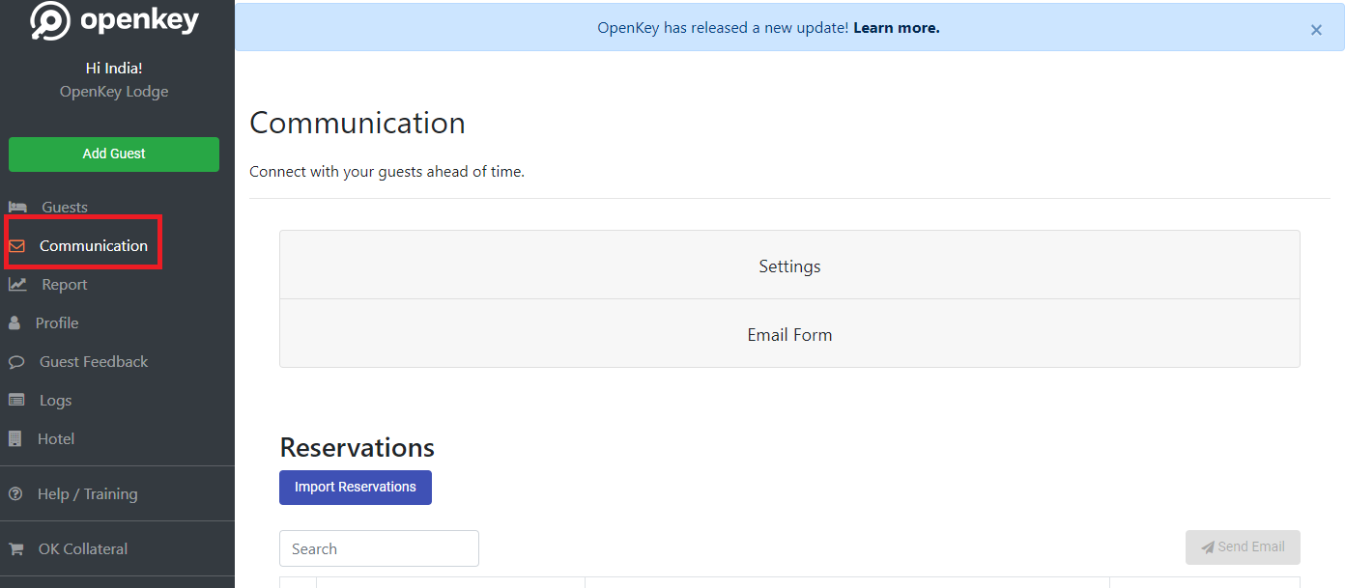Screen dimensions: 1345x588
Task: Select the Guests bed icon in sidebar
Action: click(x=18, y=206)
